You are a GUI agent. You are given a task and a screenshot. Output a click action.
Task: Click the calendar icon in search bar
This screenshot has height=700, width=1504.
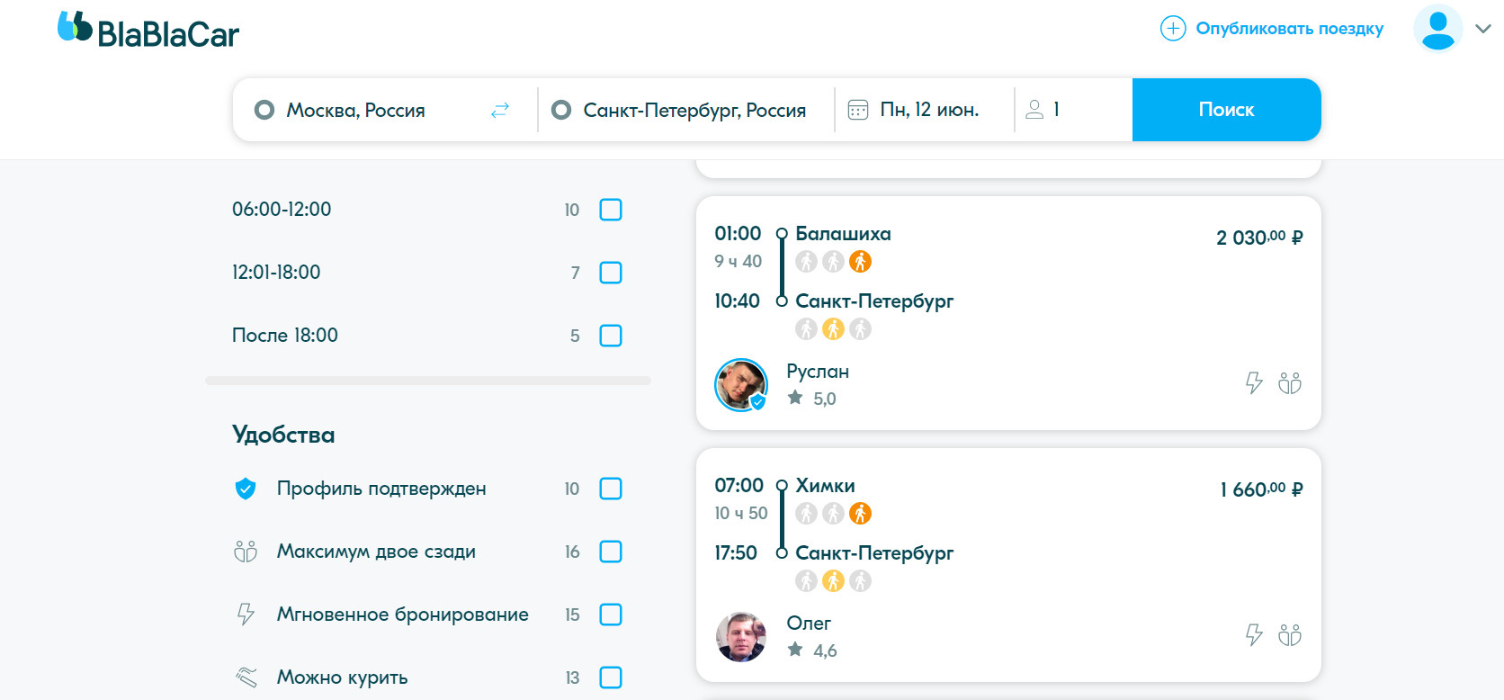coord(858,110)
